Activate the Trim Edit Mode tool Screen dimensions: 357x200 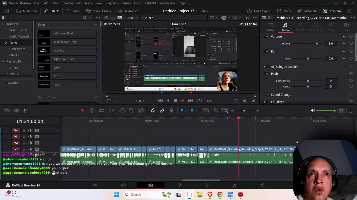coord(92,111)
